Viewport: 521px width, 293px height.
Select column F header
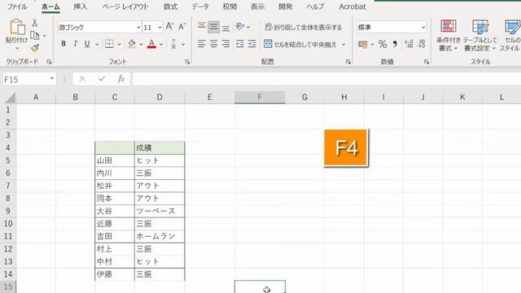pos(260,98)
